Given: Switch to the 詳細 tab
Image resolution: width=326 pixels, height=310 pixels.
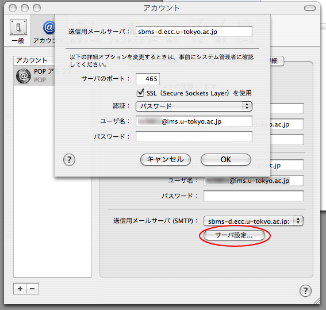Looking at the screenshot, I should tap(274, 61).
